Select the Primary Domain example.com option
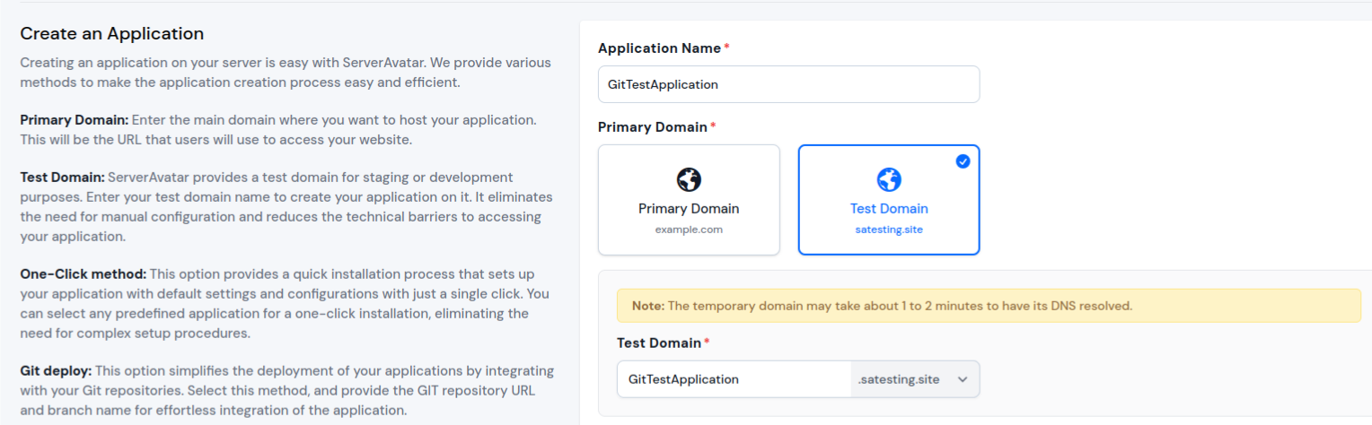1372x425 pixels. coord(689,200)
